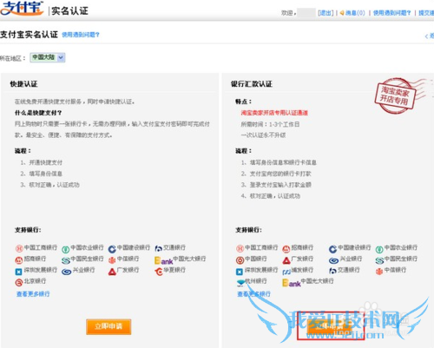Click 立即申请 button in 快捷认证 panel
434x348 pixels.
coord(108,327)
